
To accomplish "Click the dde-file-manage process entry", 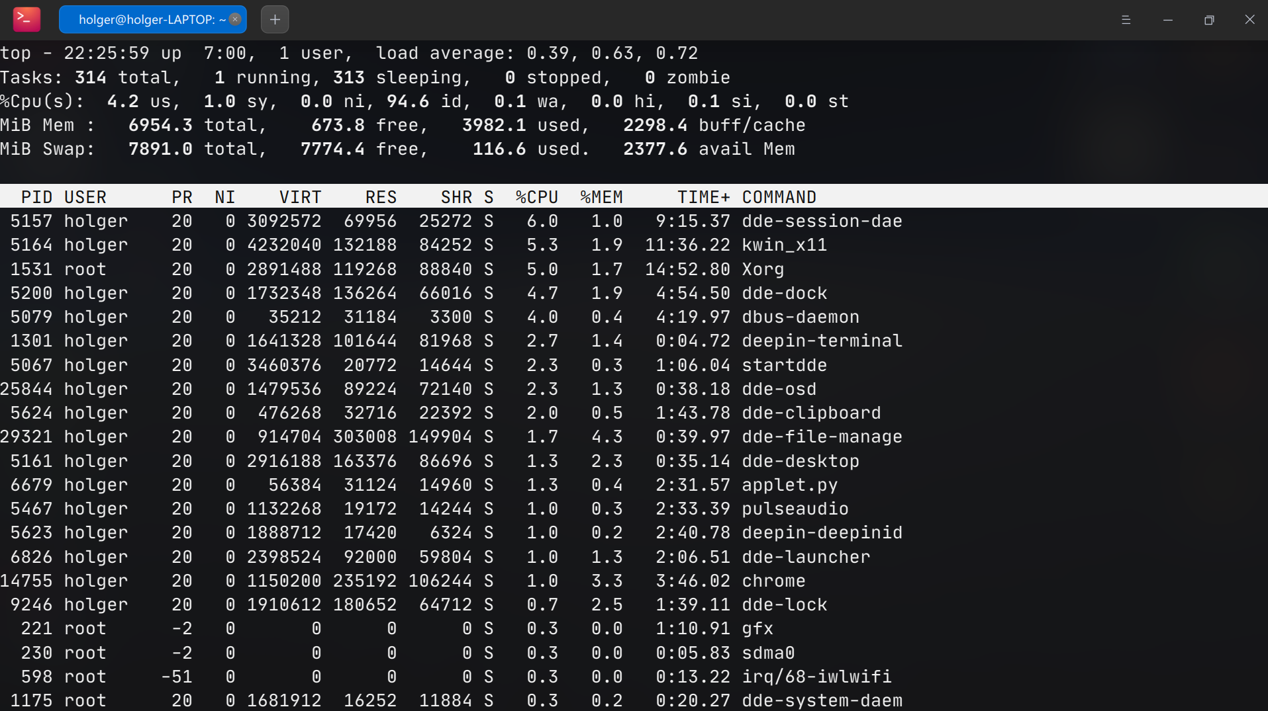I will (x=822, y=437).
